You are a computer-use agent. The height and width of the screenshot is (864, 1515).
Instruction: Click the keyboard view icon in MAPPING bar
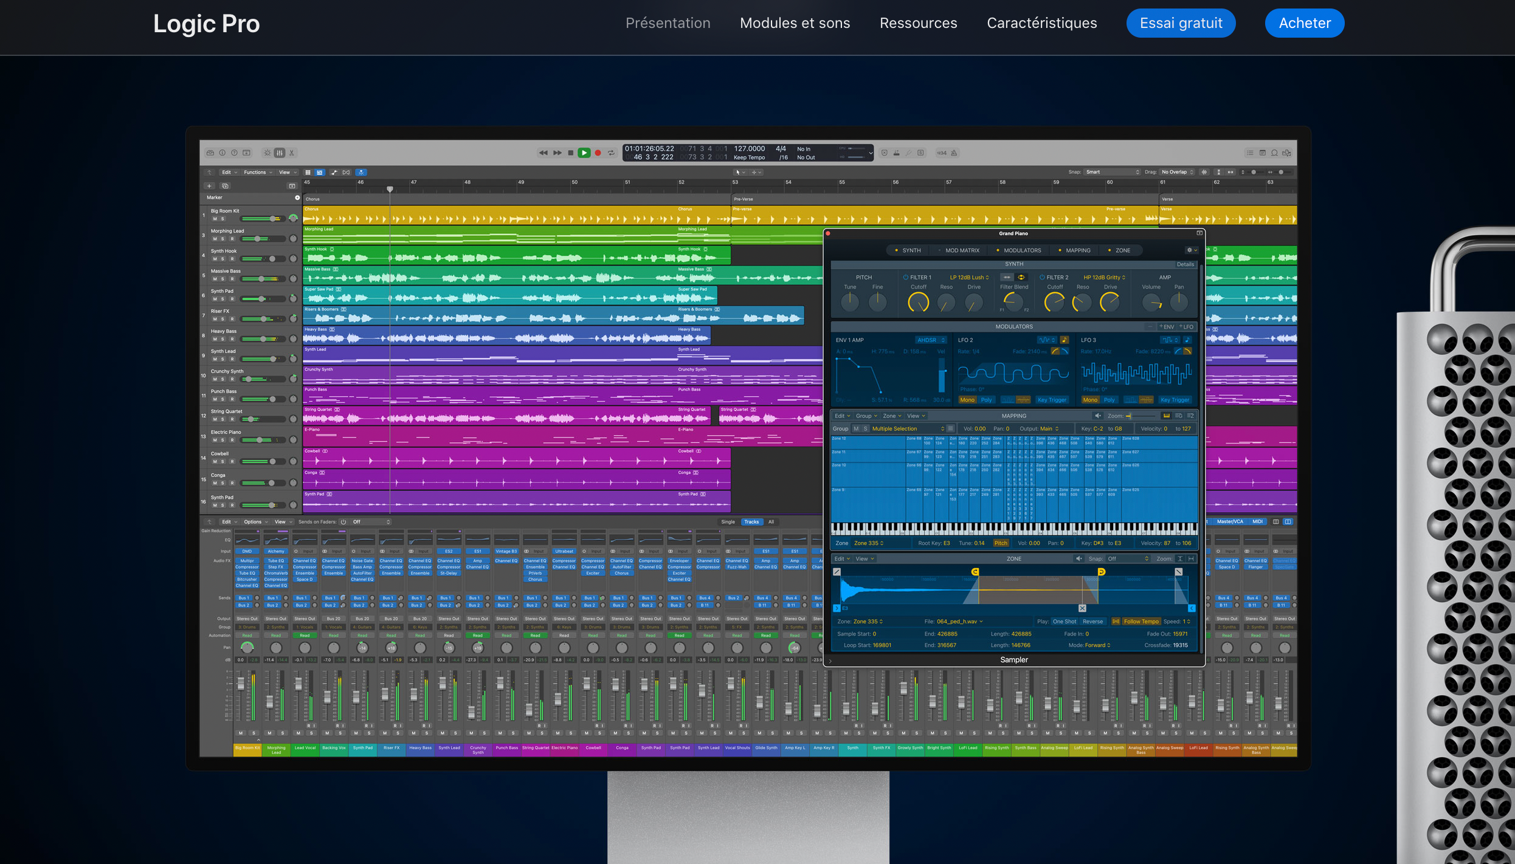[1166, 416]
